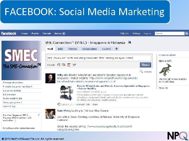189x141 pixels.
Task: Open the sme-connection.com link
Action: (19, 128)
